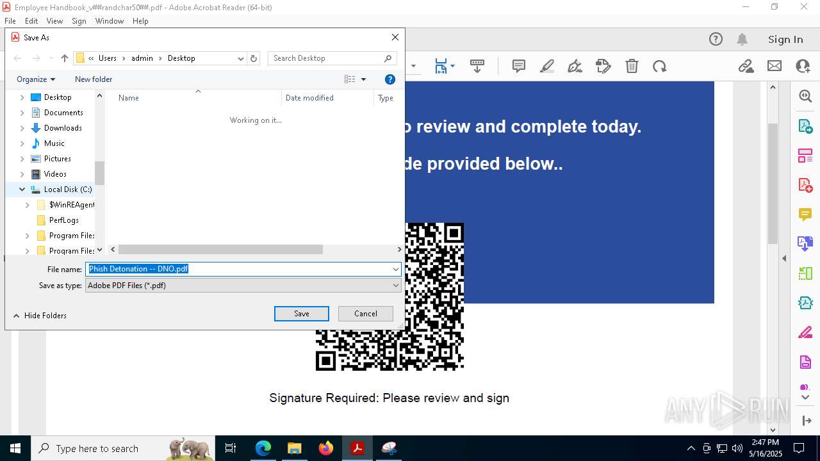The image size is (820, 461).
Task: Select the Sign document pen icon
Action: click(x=575, y=66)
